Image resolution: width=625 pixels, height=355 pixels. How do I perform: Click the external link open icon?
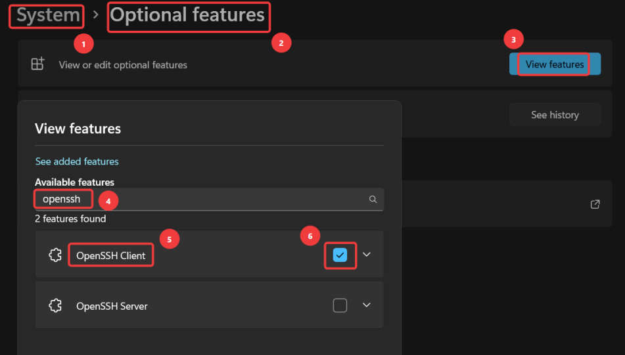click(595, 204)
